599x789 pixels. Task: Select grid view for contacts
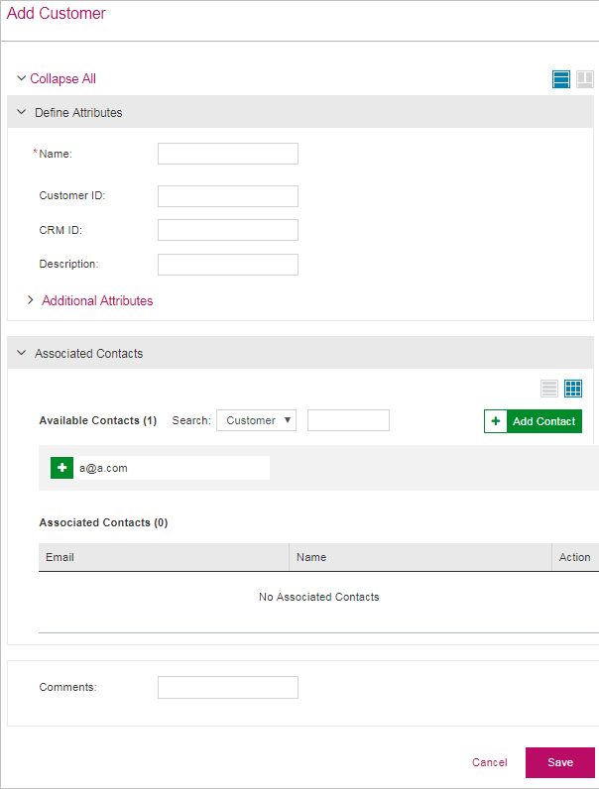click(x=573, y=389)
